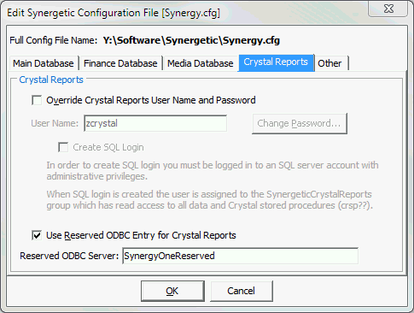Switch to the Main Database tab
This screenshot has width=414, height=313.
click(x=44, y=63)
